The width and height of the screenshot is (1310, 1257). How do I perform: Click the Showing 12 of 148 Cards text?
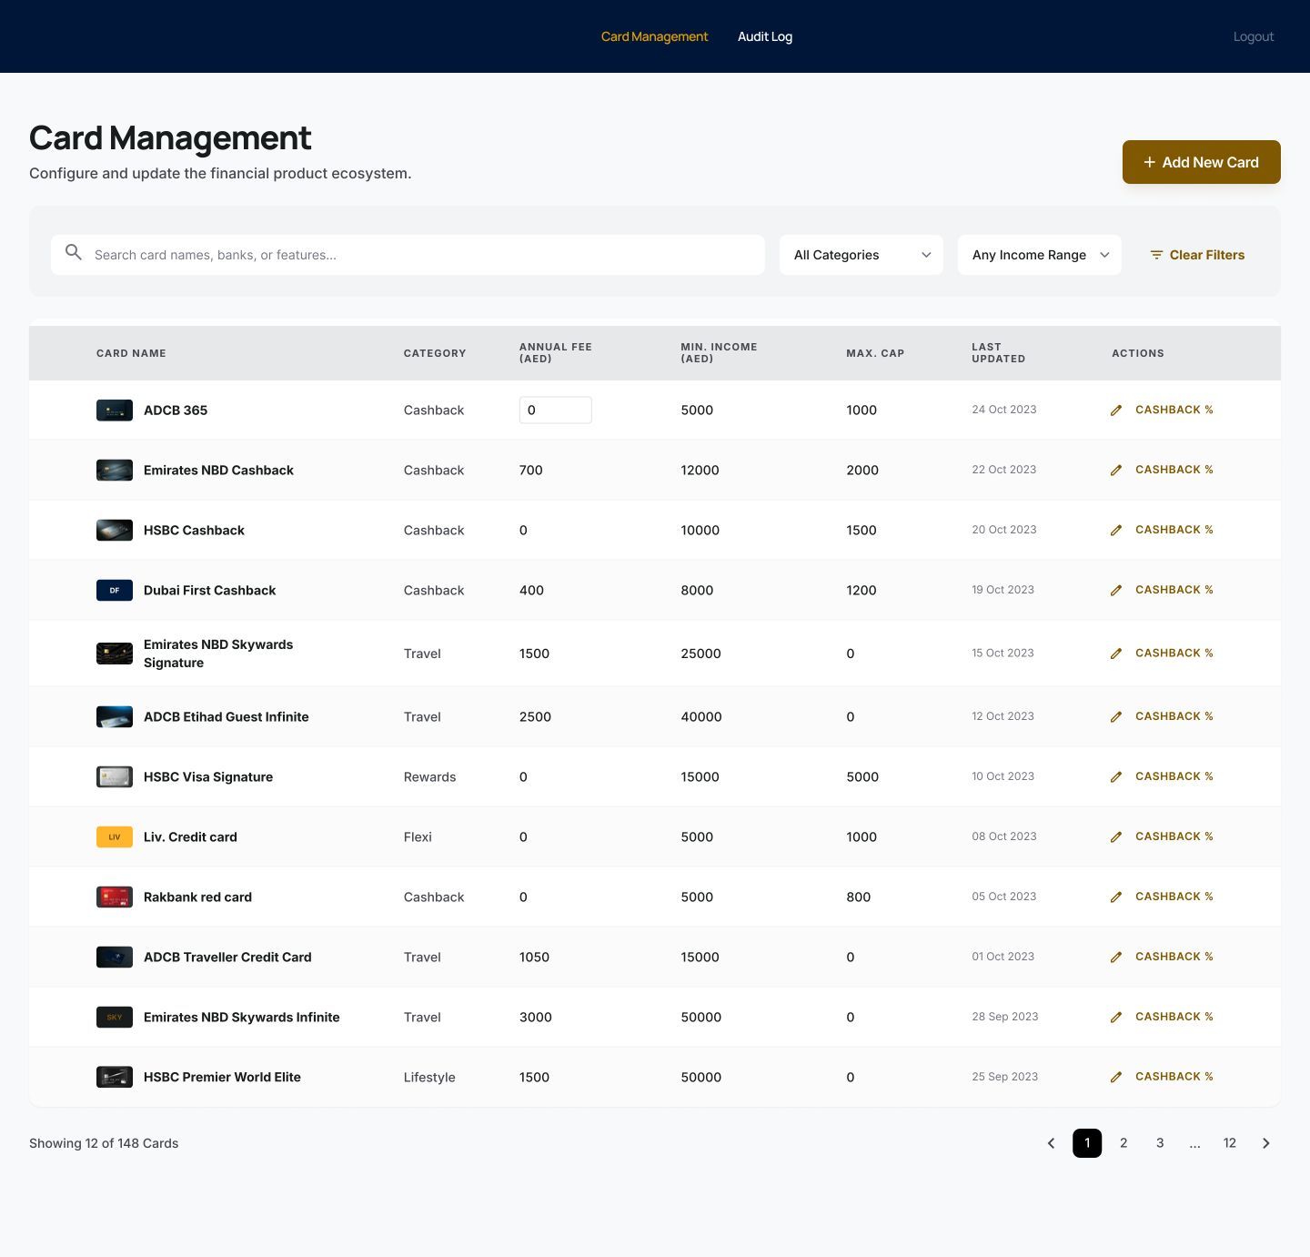click(x=104, y=1143)
